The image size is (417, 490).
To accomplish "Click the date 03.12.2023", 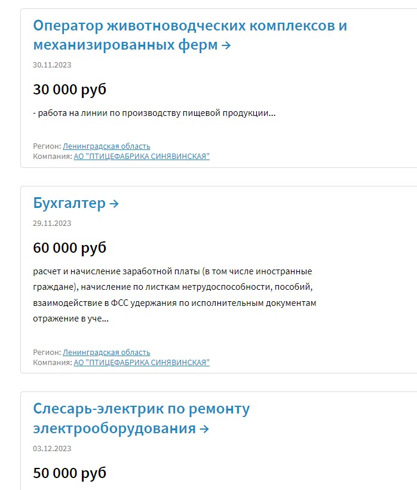I will [x=52, y=448].
